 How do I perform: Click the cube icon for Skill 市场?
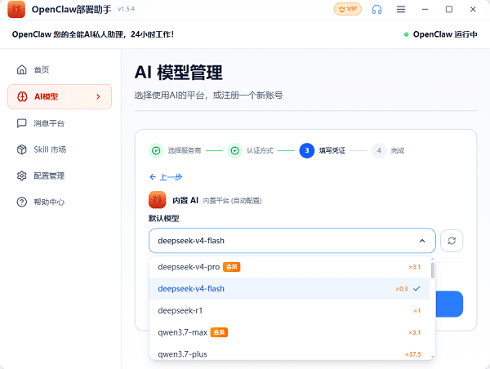(x=21, y=149)
